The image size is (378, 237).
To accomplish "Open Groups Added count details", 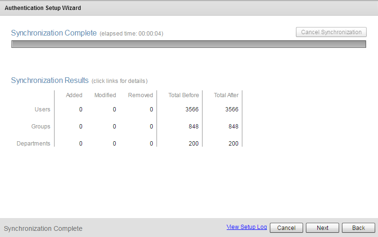I will click(x=81, y=127).
